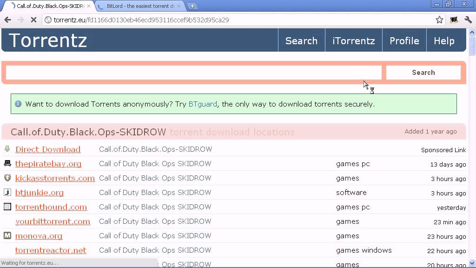Open the monova.org link
Image resolution: width=476 pixels, height=268 pixels.
tap(39, 236)
